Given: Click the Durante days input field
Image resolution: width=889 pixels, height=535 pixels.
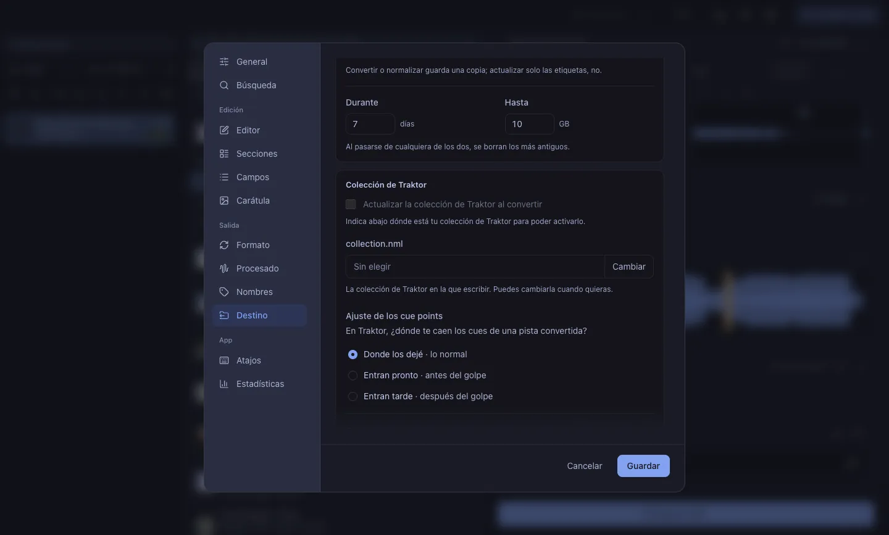Looking at the screenshot, I should [x=370, y=124].
